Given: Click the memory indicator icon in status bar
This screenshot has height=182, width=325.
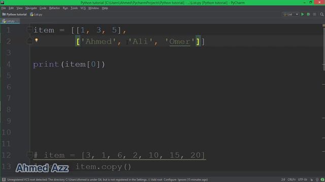Looking at the screenshot, I should (317, 180).
